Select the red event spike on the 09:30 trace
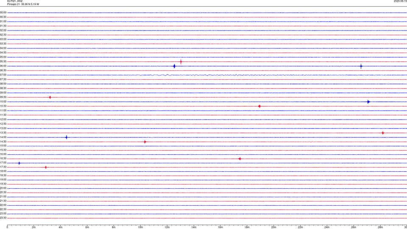This screenshot has height=229, width=407. pos(50,98)
